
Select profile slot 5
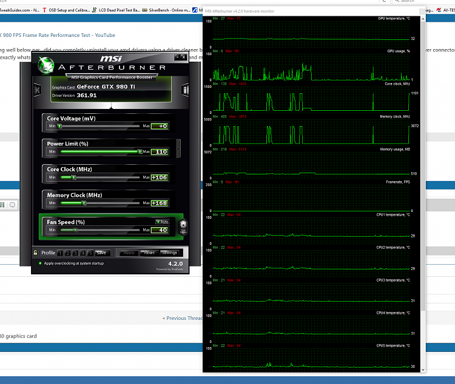[x=90, y=253]
